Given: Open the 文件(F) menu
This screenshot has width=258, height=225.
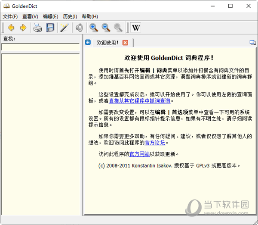Looking at the screenshot, I should pyautogui.click(x=10, y=16).
